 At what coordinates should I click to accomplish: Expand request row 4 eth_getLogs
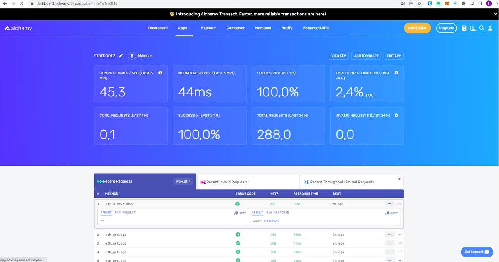(x=400, y=252)
